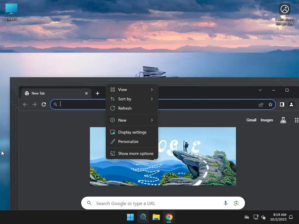
Task: Choose Refresh from context menu
Action: pos(132,108)
